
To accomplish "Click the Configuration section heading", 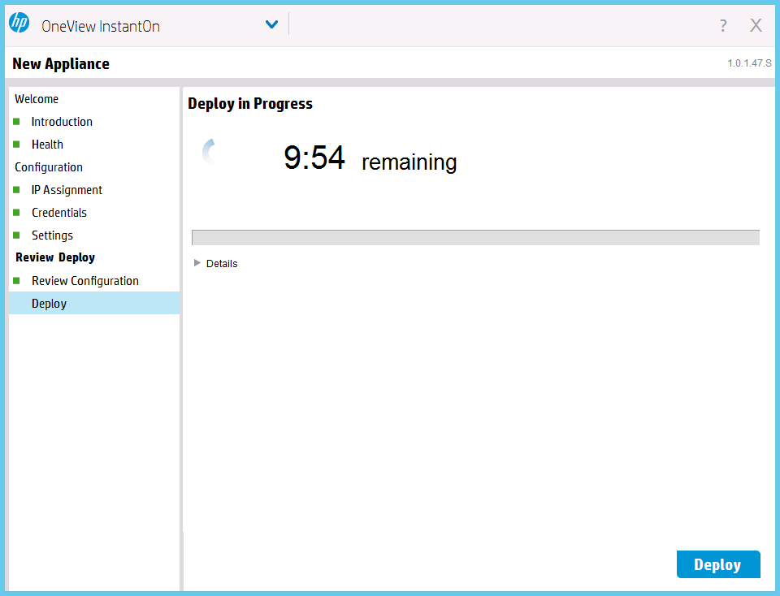I will [49, 167].
